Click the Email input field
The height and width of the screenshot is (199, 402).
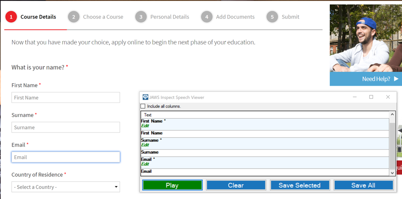click(66, 157)
